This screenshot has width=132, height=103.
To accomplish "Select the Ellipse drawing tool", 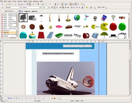I will pyautogui.click(x=11, y=98).
